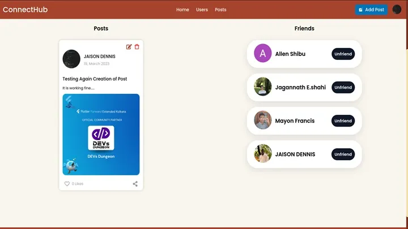This screenshot has width=408, height=229.
Task: Click the ConnectHub logo
Action: click(x=25, y=10)
